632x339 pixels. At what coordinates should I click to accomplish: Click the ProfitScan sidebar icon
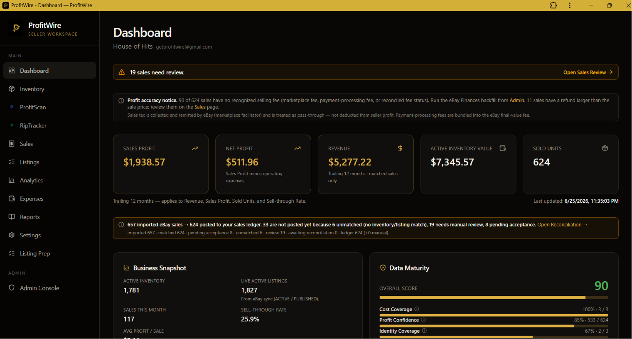[12, 107]
